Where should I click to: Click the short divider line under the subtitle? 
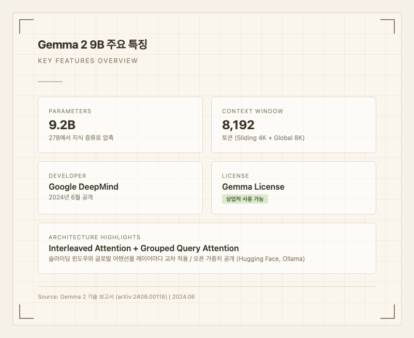50,82
